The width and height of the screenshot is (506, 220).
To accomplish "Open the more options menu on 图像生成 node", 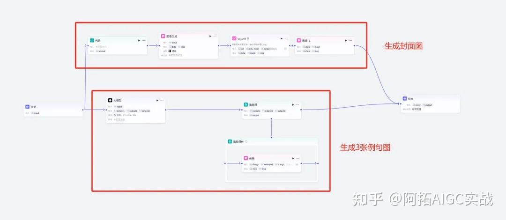I will click(215, 36).
